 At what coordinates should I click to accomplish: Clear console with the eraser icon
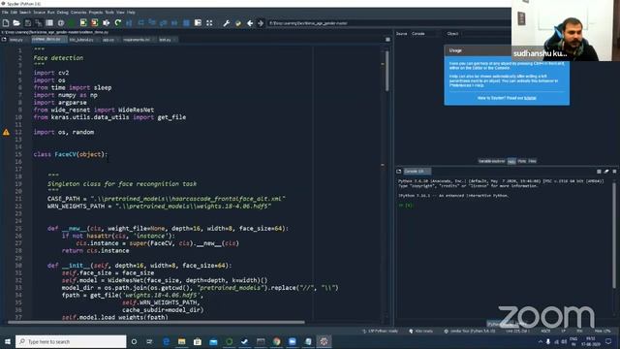(x=606, y=172)
